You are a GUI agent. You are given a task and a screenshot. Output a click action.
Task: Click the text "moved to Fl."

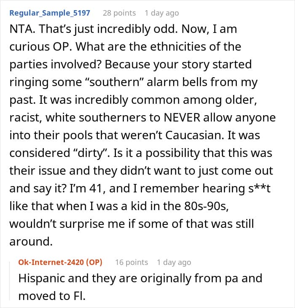point(52,296)
